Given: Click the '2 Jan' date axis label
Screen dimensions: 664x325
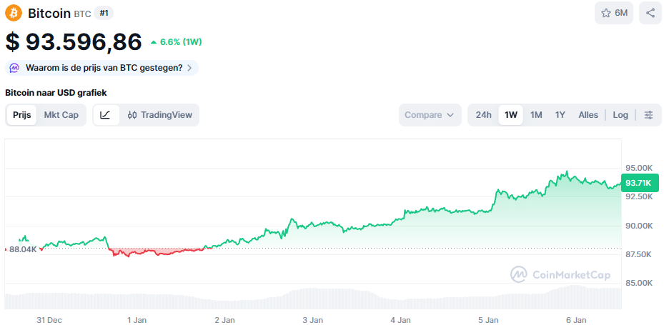Looking at the screenshot, I should [x=225, y=320].
